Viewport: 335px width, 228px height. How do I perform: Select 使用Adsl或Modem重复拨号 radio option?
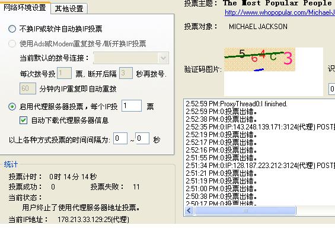click(x=12, y=44)
